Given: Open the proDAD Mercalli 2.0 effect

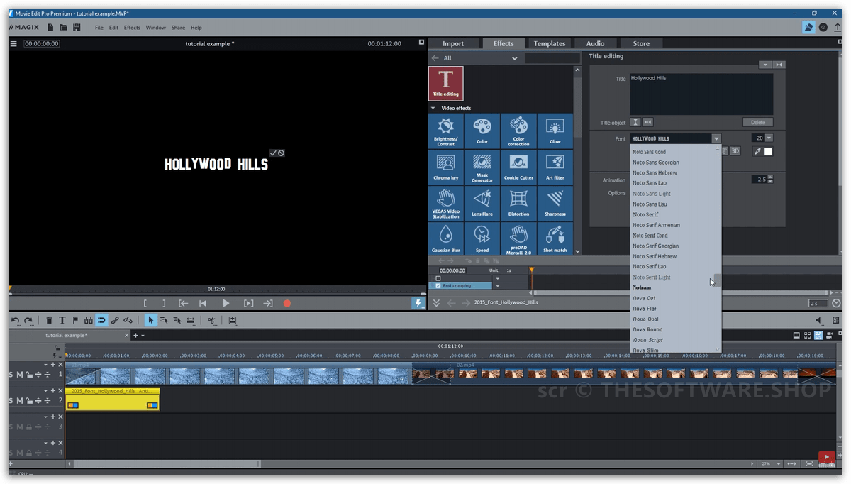Looking at the screenshot, I should (x=518, y=239).
